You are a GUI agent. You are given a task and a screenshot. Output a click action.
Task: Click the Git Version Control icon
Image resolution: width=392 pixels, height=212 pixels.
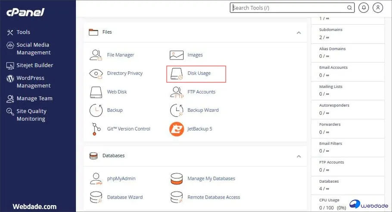point(96,129)
